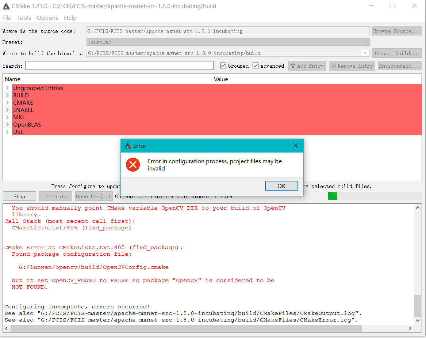426x338 pixels.
Task: Click the 'CMake Error at CMakeLists.txt:405' line
Action: pos(93,247)
